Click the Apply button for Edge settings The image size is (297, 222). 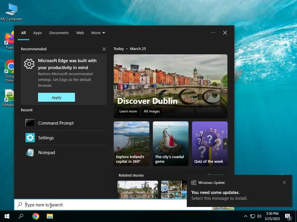click(x=57, y=97)
